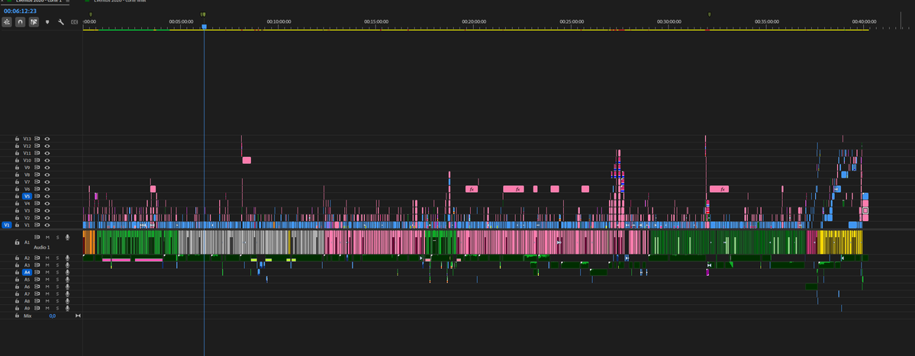Click marker past 00:30:00:00 above ruler
915x356 pixels.
coord(710,14)
